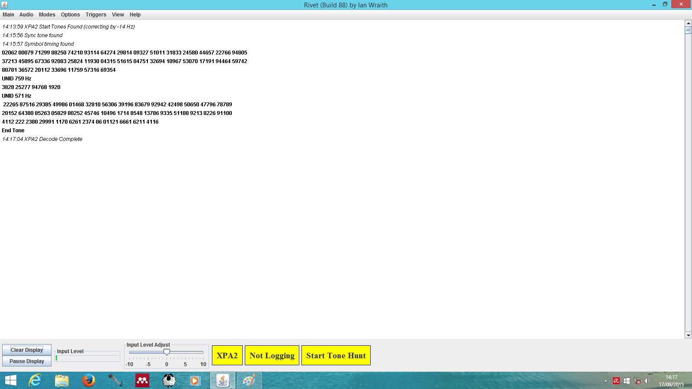The height and width of the screenshot is (389, 692).
Task: Click the sheep icon in taskbar
Action: point(169,380)
